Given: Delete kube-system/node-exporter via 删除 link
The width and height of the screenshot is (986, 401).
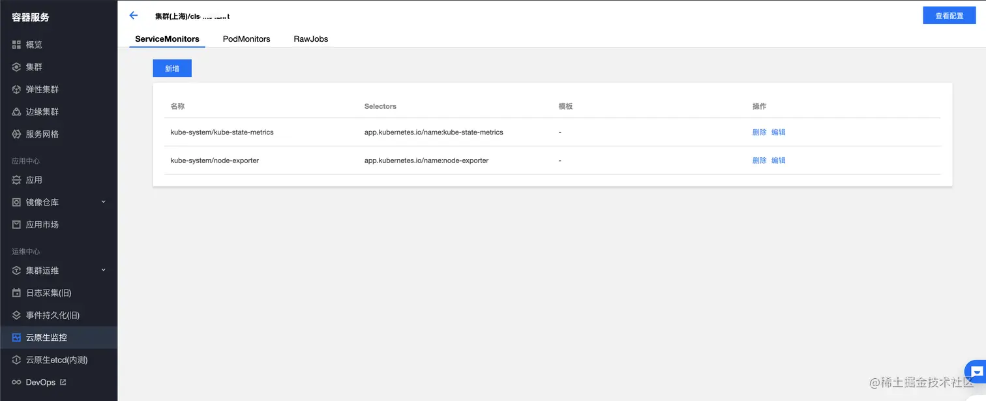Looking at the screenshot, I should [759, 160].
